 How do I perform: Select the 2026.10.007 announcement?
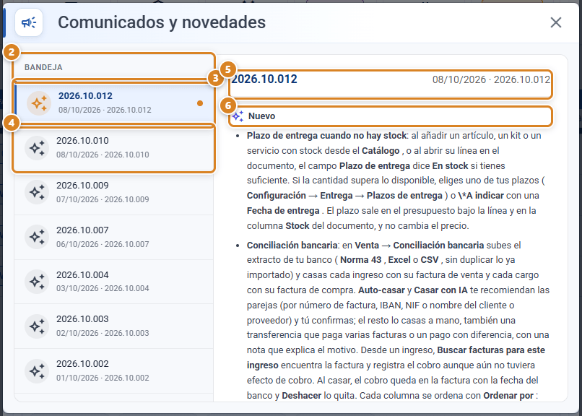(114, 237)
